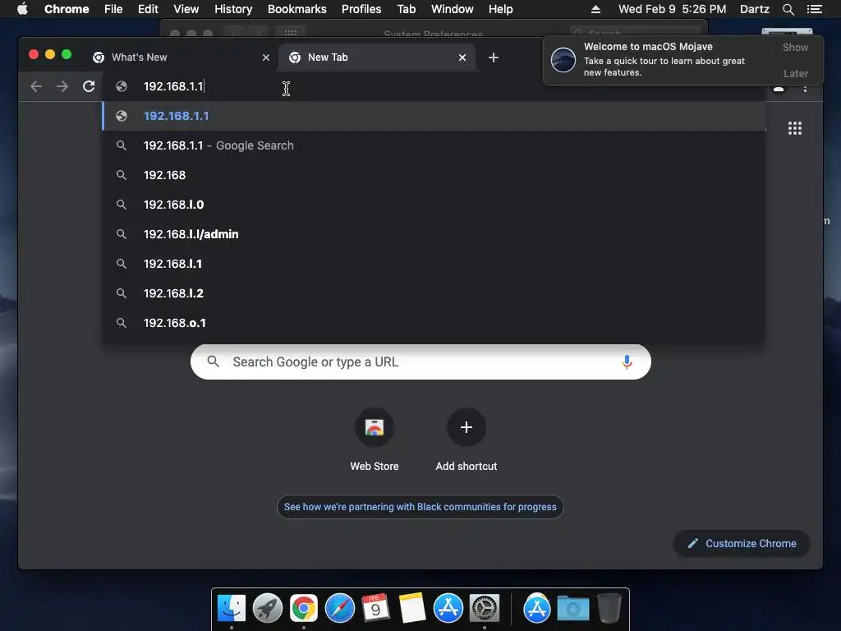The width and height of the screenshot is (841, 631).
Task: Open the Apple menu
Action: click(22, 9)
